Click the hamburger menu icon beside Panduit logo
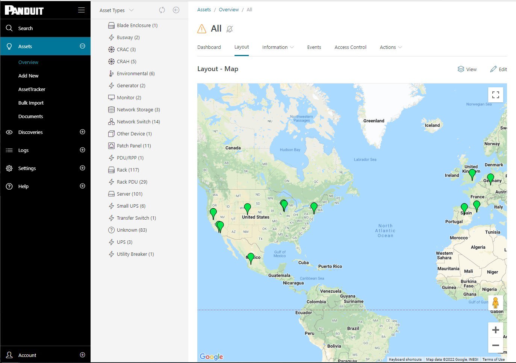Image resolution: width=516 pixels, height=363 pixels. pyautogui.click(x=81, y=10)
